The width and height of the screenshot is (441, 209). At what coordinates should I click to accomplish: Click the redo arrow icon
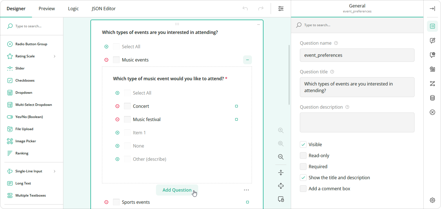pyautogui.click(x=261, y=9)
